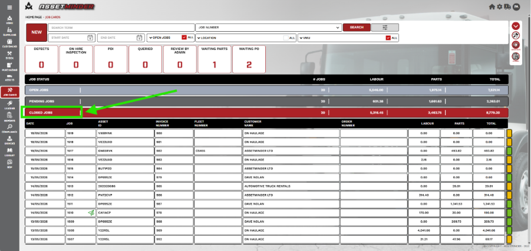
Task: Follow the Job Cards breadcrumb link
Action: coord(53,17)
